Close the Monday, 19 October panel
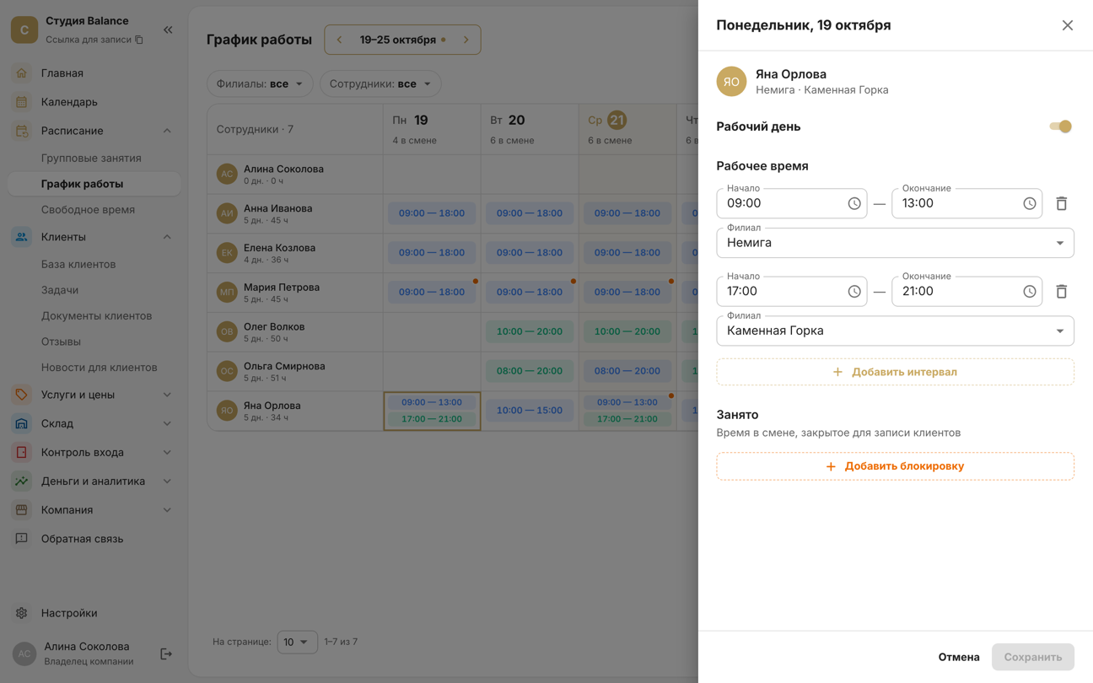 (x=1068, y=25)
